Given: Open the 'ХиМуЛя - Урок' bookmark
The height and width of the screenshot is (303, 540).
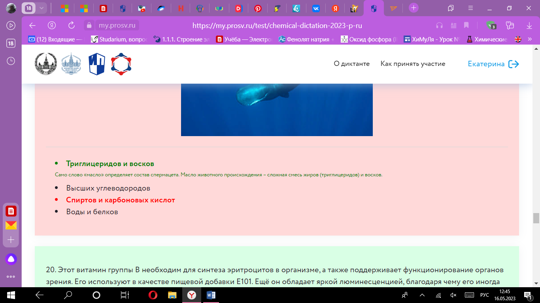Looking at the screenshot, I should click(x=431, y=39).
